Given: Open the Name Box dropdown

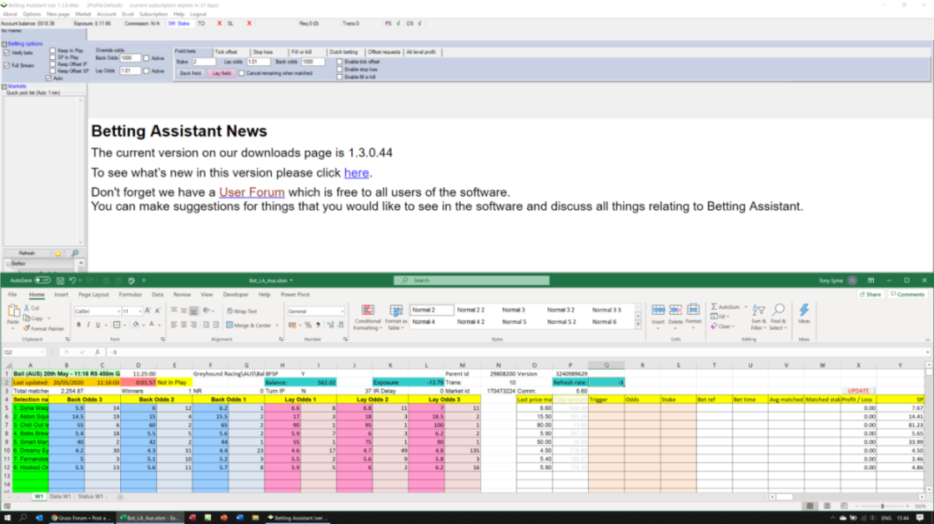Looking at the screenshot, I should (42, 352).
